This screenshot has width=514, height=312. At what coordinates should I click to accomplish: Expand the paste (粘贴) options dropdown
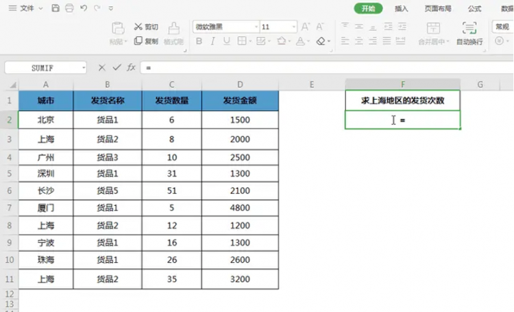(x=125, y=42)
